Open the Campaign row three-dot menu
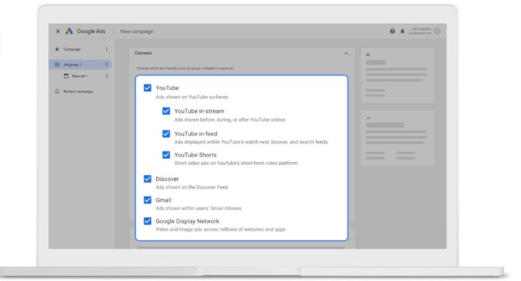The image size is (521, 281). (x=107, y=49)
